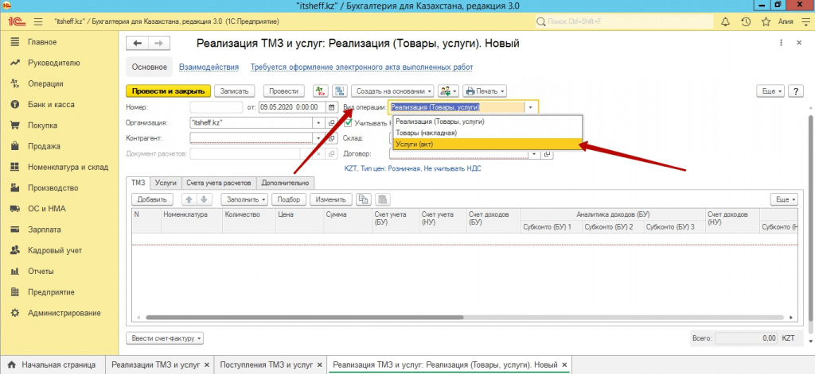Open the Заполнить dropdown
Viewport: 815px width, 374px height.
click(x=244, y=199)
